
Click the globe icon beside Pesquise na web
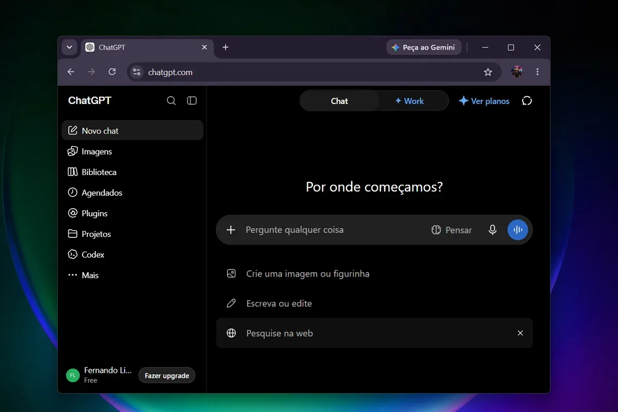pyautogui.click(x=231, y=333)
